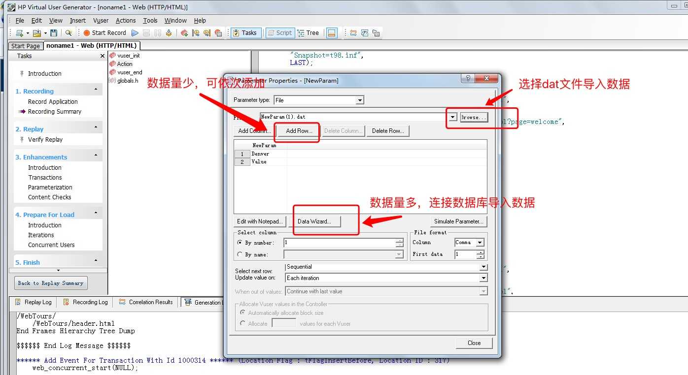Click the first icon after the toolbar separator
This screenshot has width=688, height=375.
[x=184, y=33]
